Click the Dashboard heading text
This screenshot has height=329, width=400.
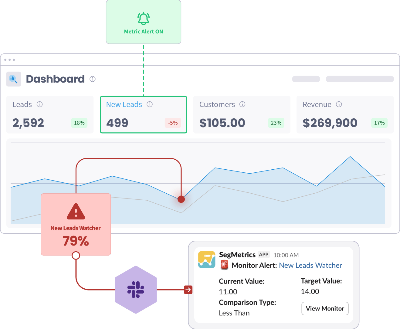tap(55, 79)
